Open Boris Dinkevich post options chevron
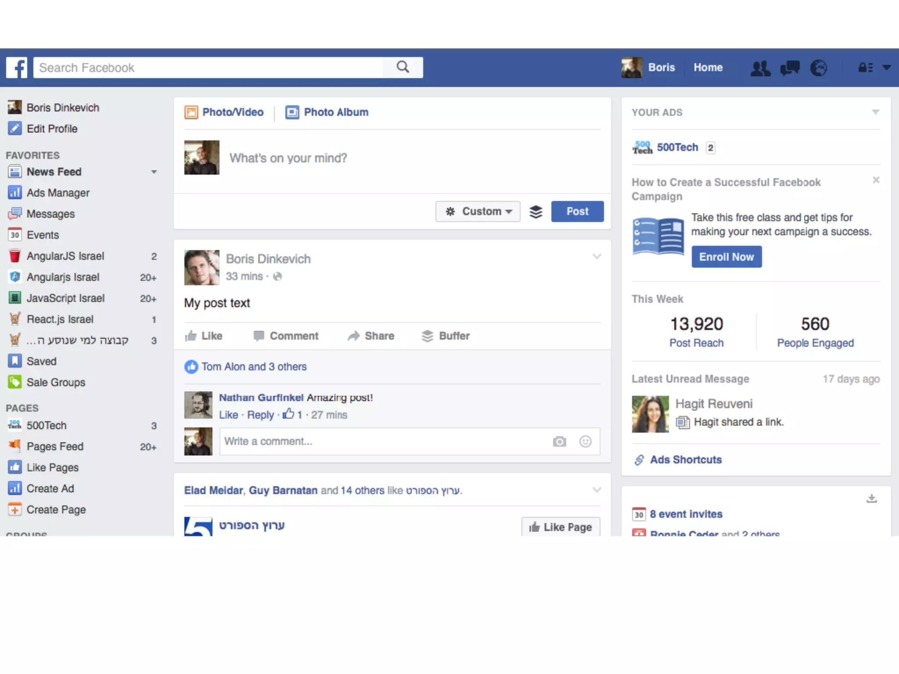 coord(597,256)
